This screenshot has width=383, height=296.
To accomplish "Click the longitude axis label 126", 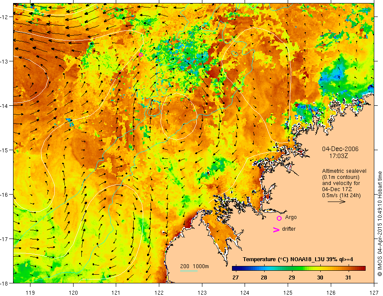I will (x=331, y=293).
